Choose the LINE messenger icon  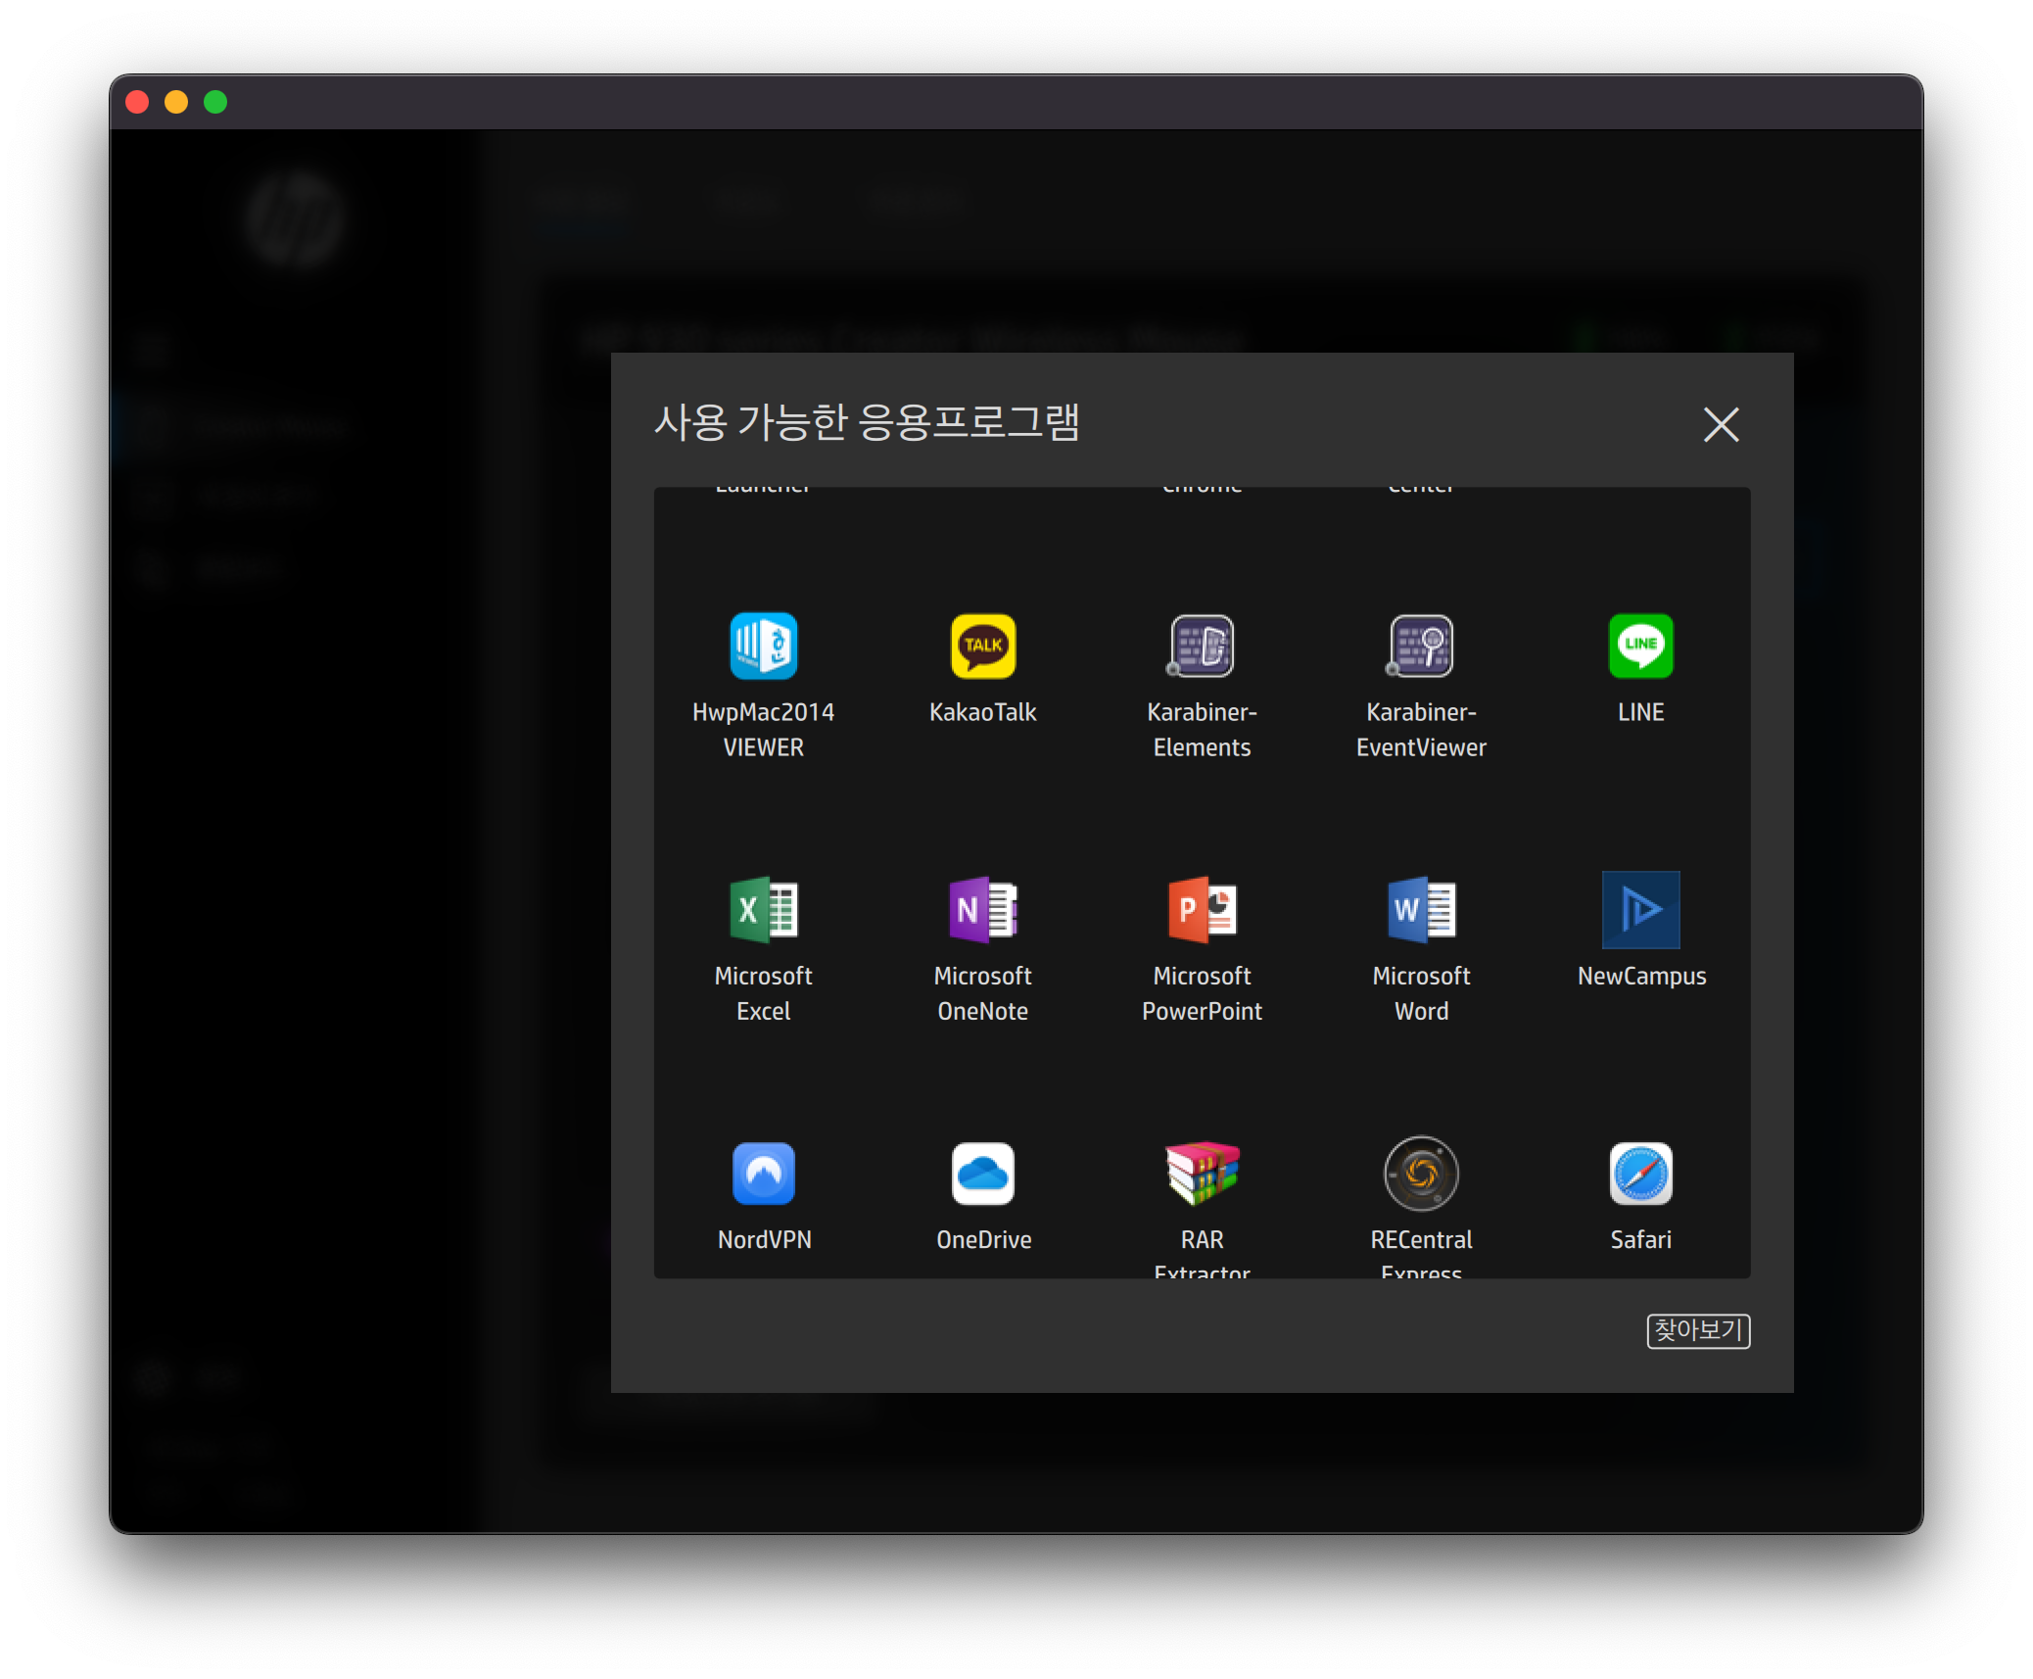point(1640,647)
